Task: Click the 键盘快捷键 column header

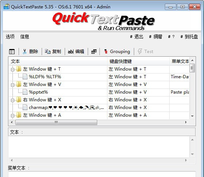Action: [x=138, y=61]
